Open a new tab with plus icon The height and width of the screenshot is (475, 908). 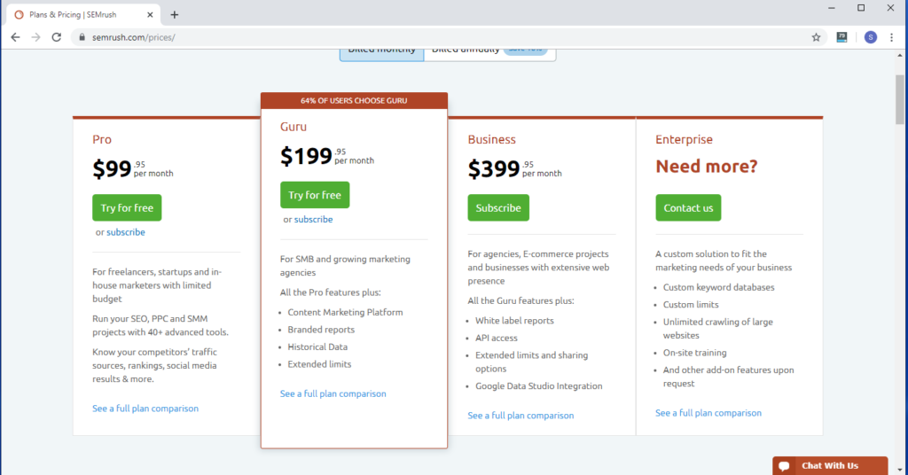[175, 14]
